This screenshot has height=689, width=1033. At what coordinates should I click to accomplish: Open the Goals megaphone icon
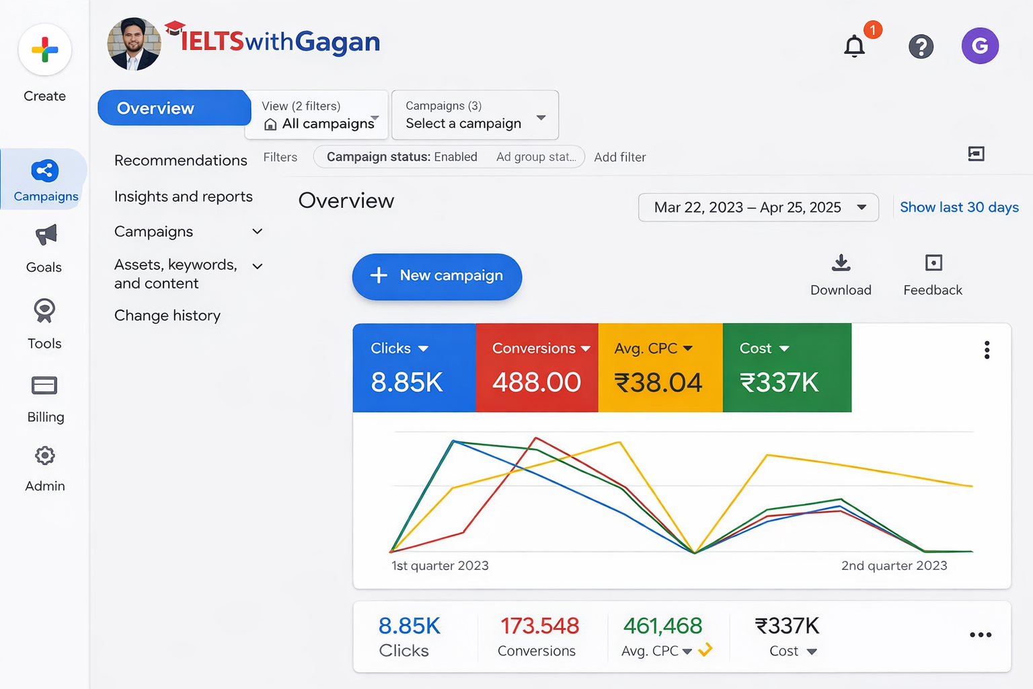[45, 235]
